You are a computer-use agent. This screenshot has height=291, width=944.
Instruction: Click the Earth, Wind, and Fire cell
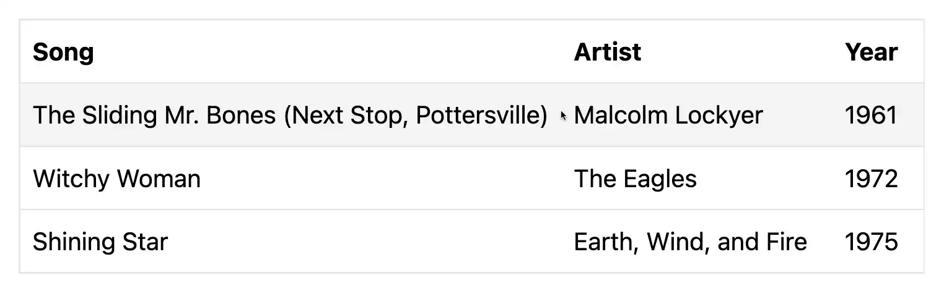point(690,242)
